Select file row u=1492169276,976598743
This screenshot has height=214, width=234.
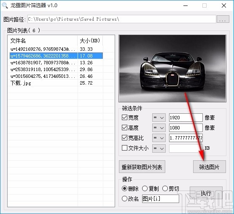(56, 49)
